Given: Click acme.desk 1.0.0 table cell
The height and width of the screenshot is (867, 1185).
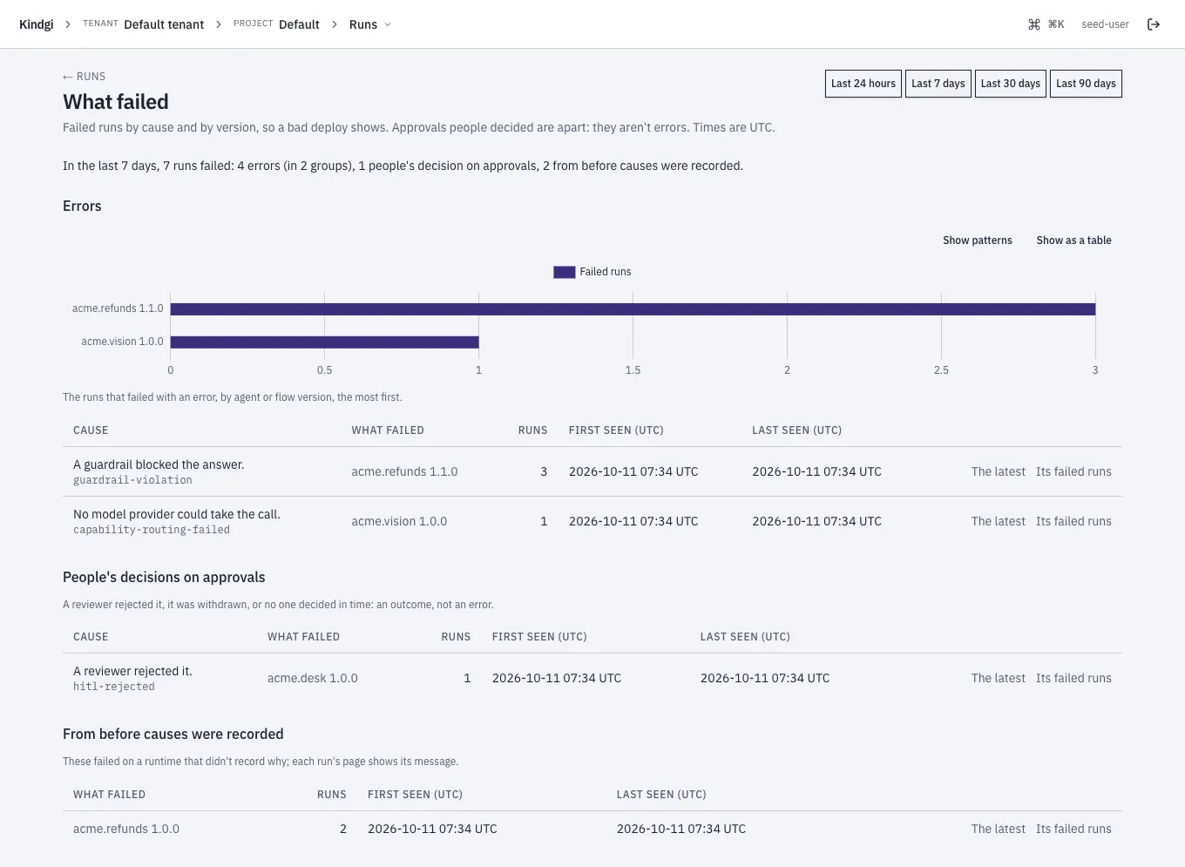Looking at the screenshot, I should point(313,678).
